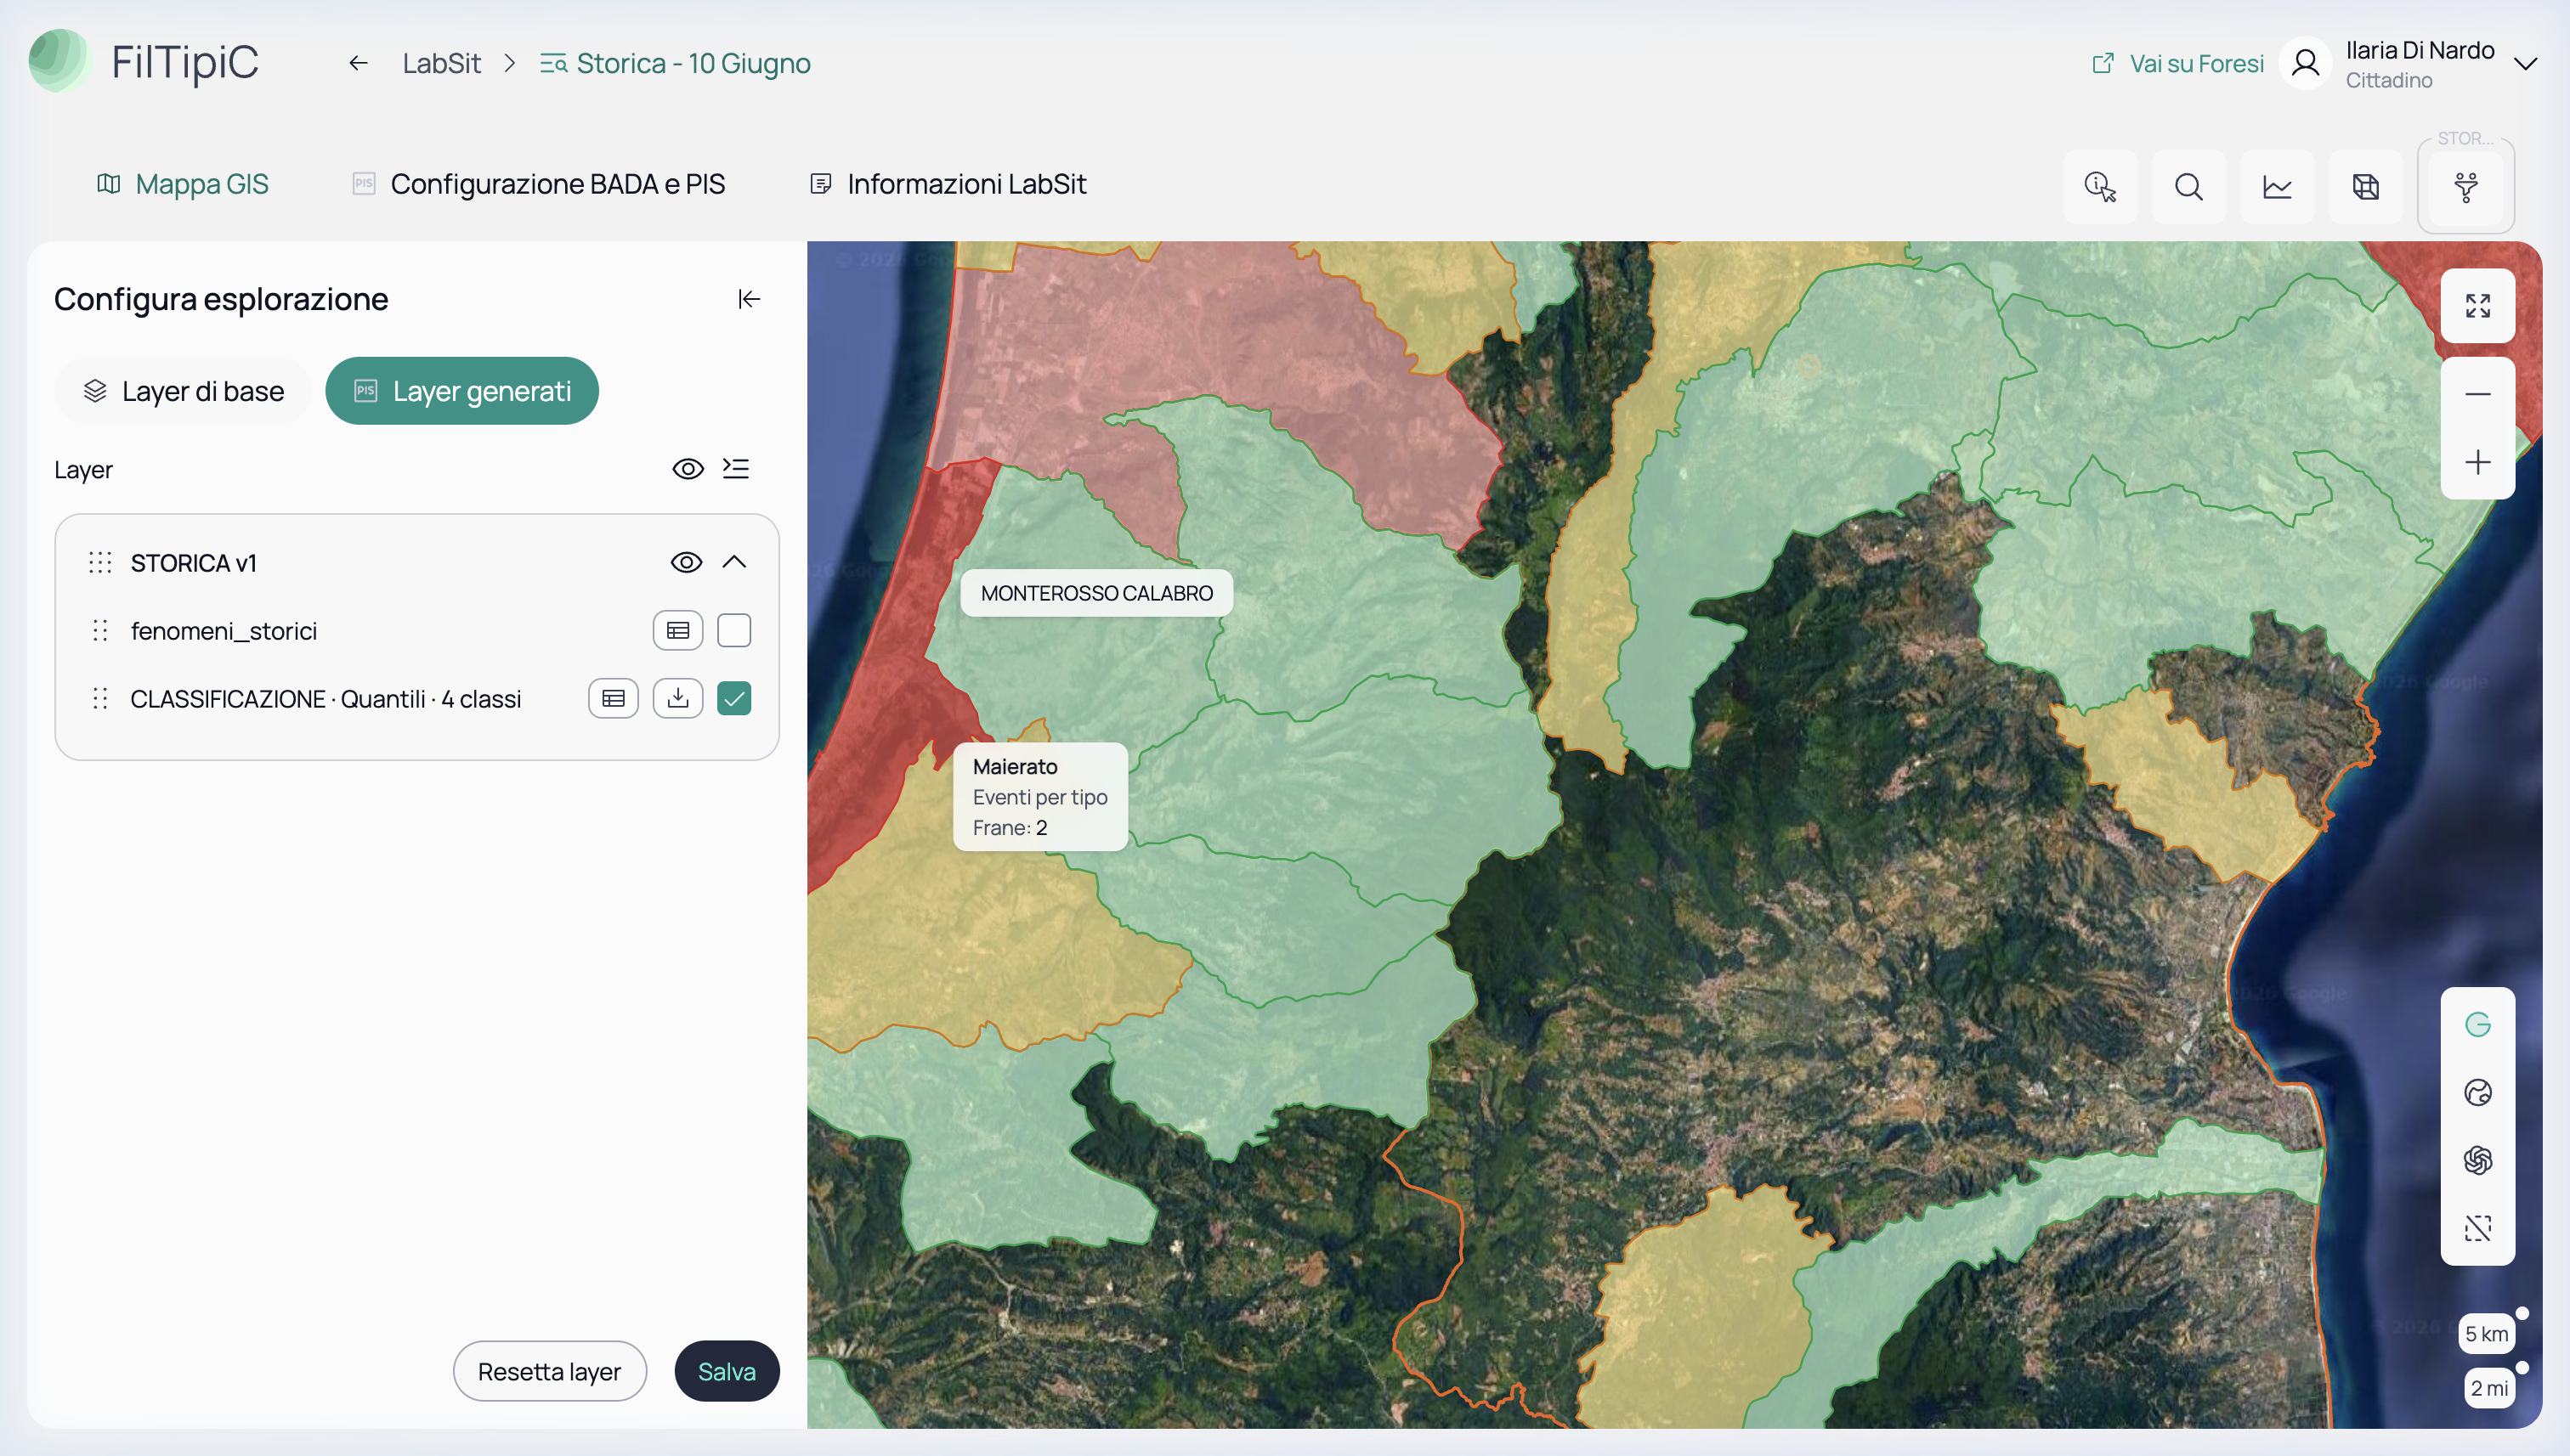Image resolution: width=2570 pixels, height=1456 pixels.
Task: Open the LabSit breadcrumb
Action: (441, 63)
